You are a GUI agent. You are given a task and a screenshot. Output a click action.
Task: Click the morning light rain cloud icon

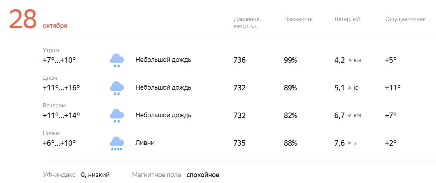[117, 60]
